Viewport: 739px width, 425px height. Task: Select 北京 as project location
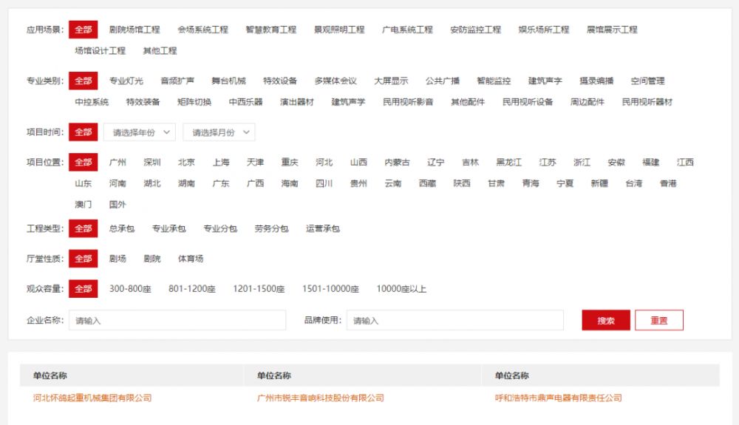[186, 163]
